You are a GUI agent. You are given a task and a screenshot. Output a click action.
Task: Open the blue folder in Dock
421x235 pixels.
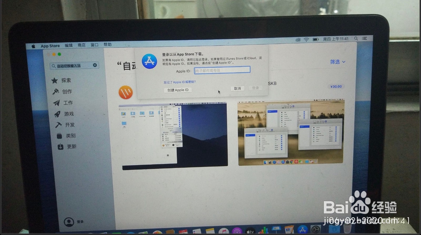tap(334, 230)
